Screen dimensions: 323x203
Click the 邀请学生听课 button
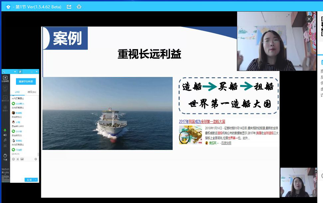pos(26,82)
